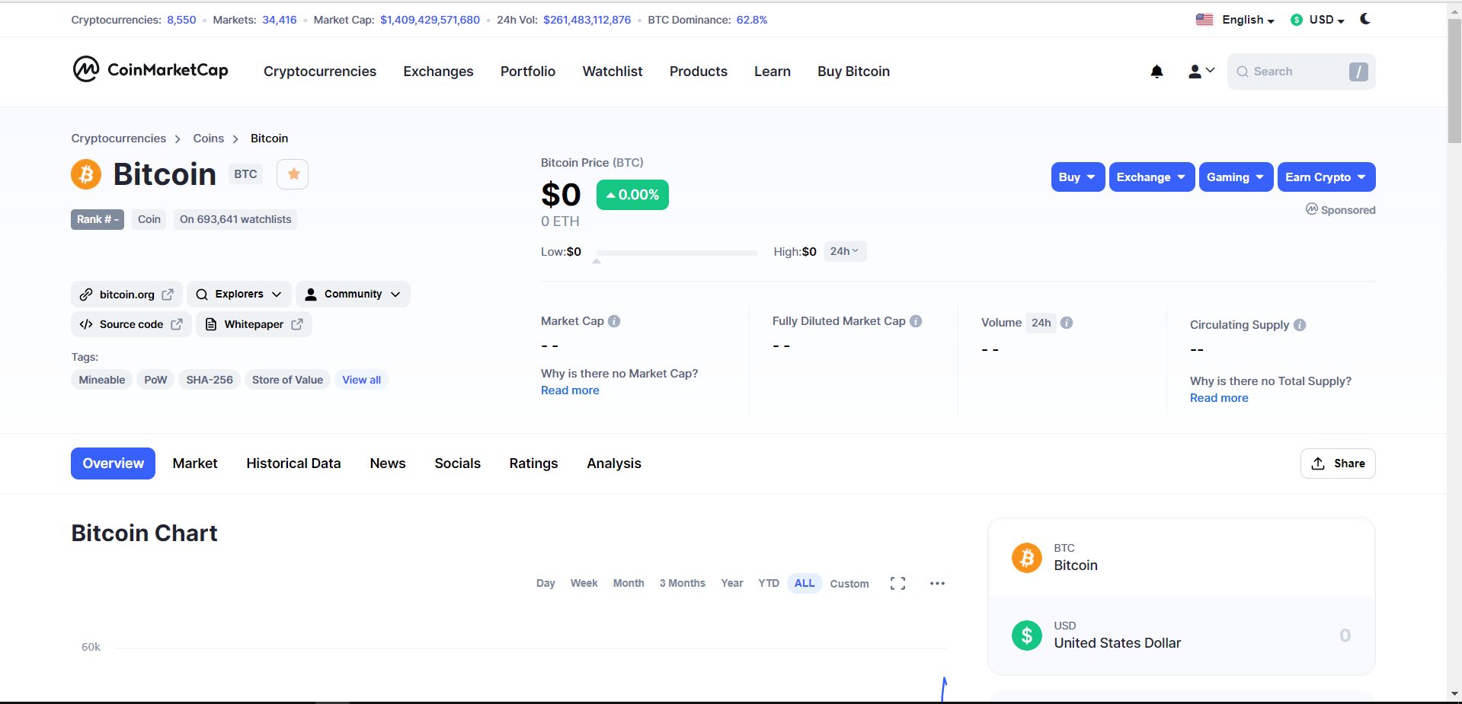
Task: Go to Portfolio
Action: pos(528,72)
